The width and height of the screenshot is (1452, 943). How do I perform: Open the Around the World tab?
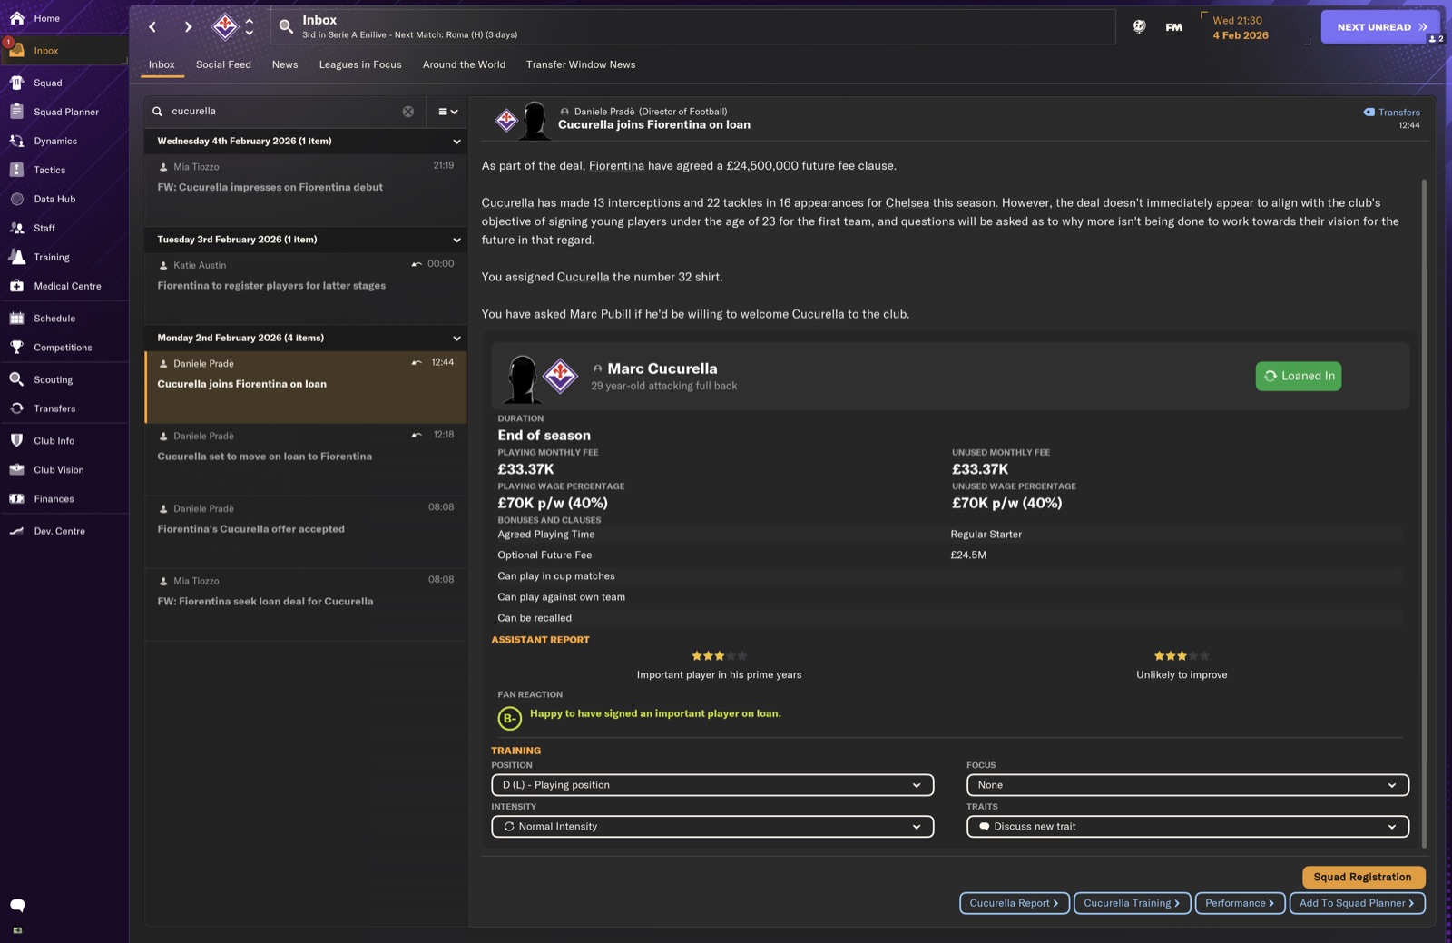click(464, 64)
